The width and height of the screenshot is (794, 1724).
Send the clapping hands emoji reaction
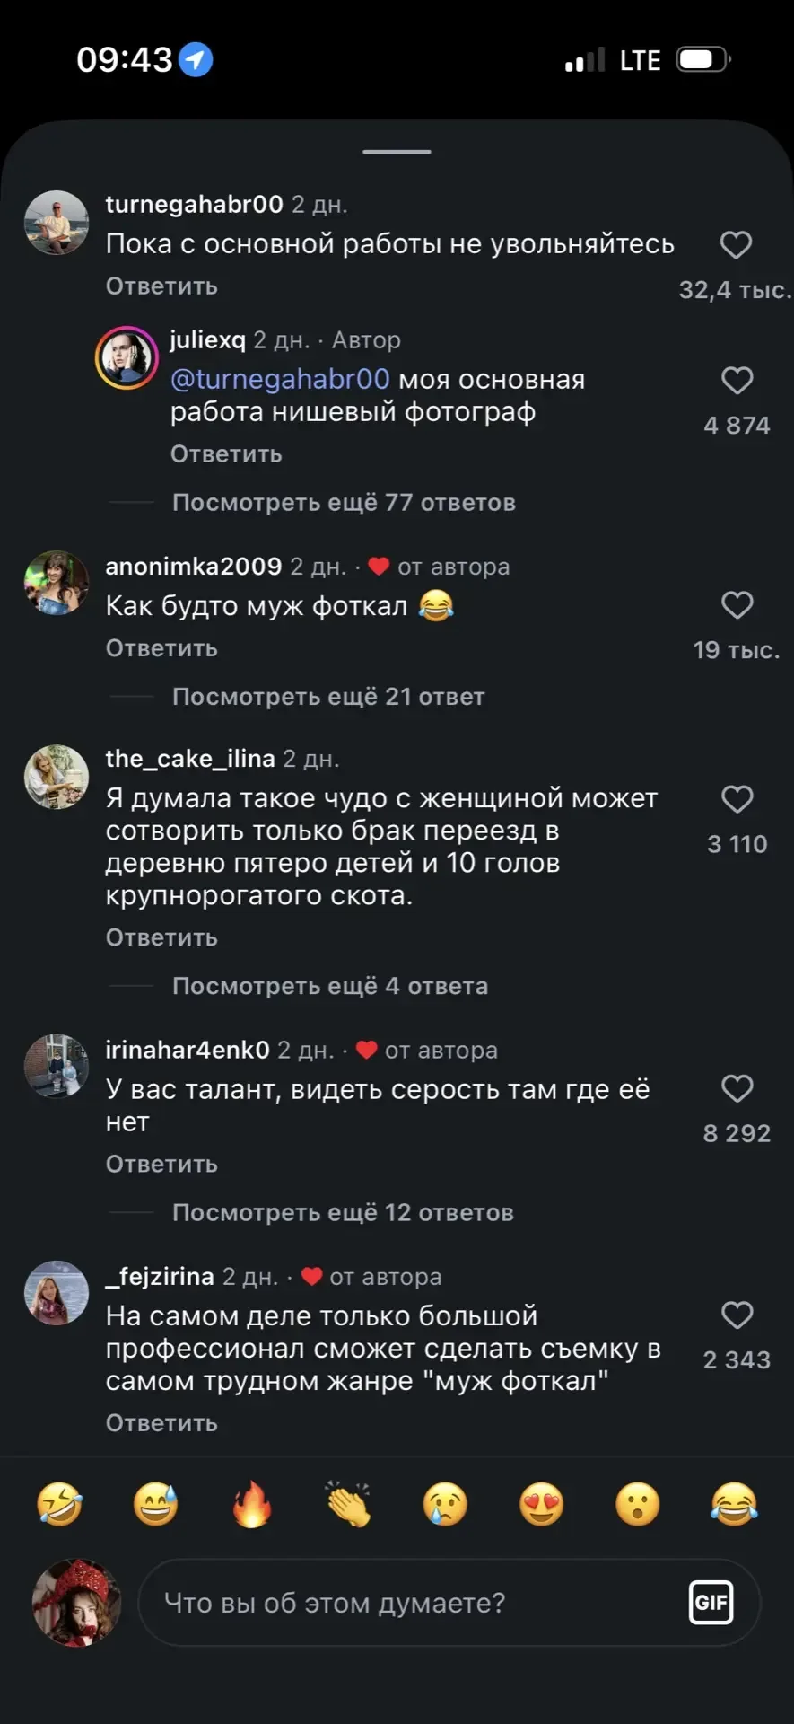pyautogui.click(x=349, y=1505)
